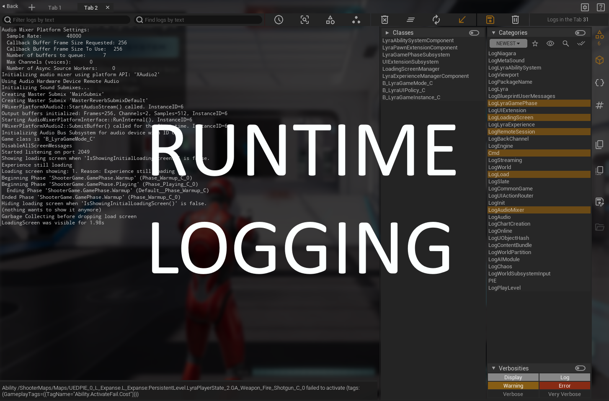Disable the Warning verbosity
The image size is (609, 401).
[513, 385]
